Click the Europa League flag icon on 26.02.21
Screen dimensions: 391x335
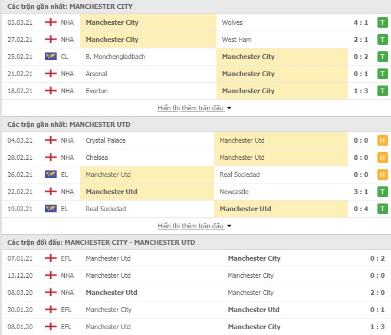pos(51,175)
